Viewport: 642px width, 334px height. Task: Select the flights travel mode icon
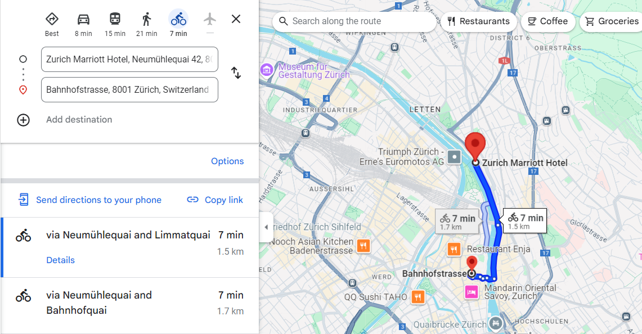[210, 19]
